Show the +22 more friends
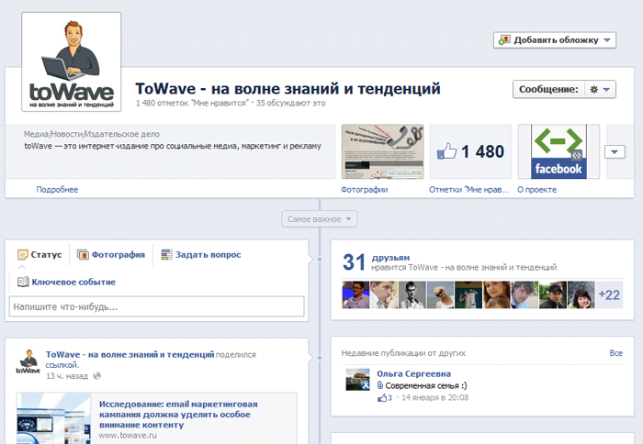The width and height of the screenshot is (643, 444). 609,294
